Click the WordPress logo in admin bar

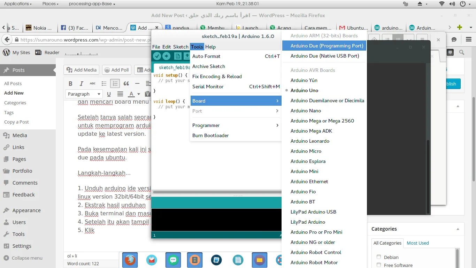pos(6,52)
